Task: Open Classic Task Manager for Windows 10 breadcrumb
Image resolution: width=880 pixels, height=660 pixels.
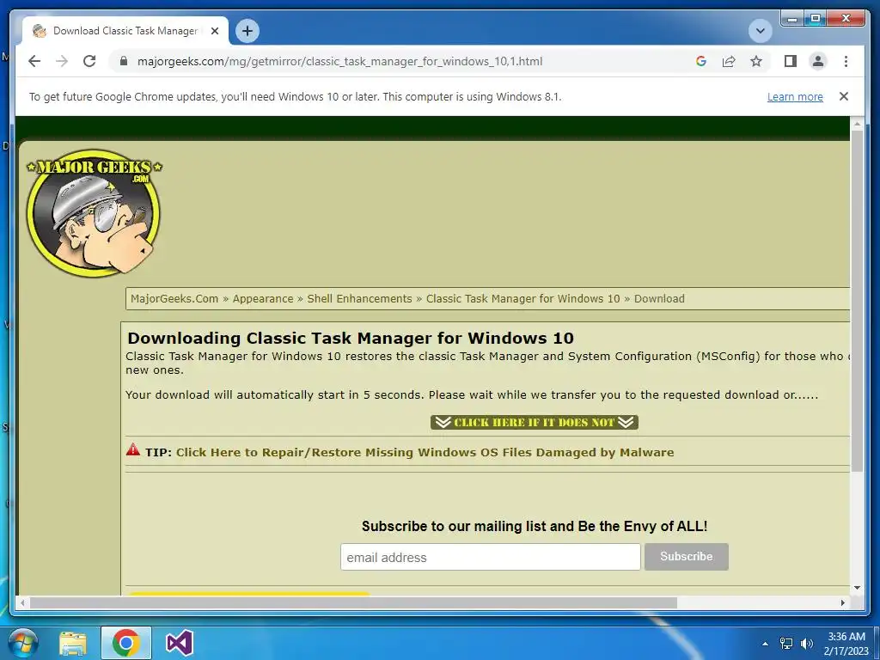Action: [523, 298]
